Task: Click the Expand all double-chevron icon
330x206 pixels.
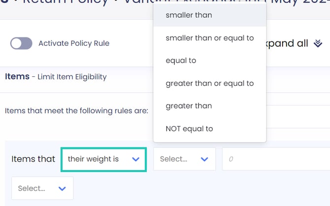Action: (318, 44)
